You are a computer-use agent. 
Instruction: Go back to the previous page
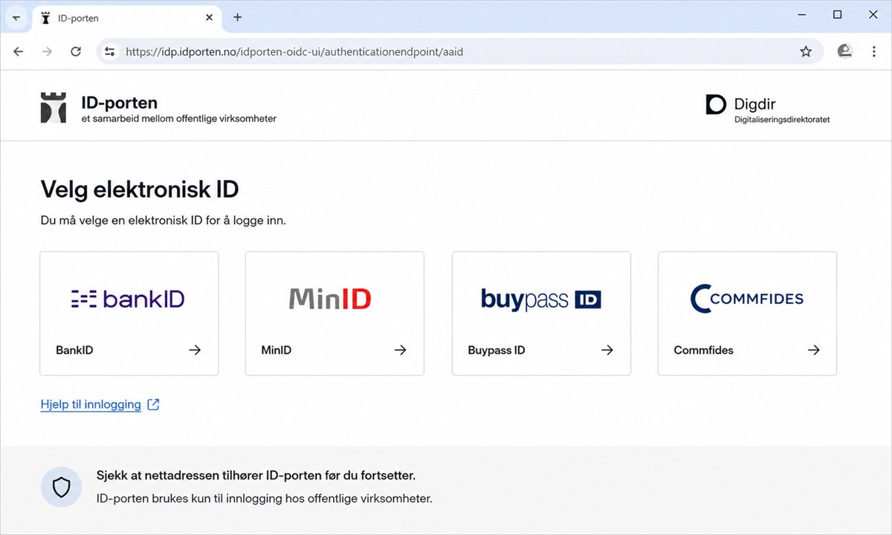pyautogui.click(x=19, y=52)
